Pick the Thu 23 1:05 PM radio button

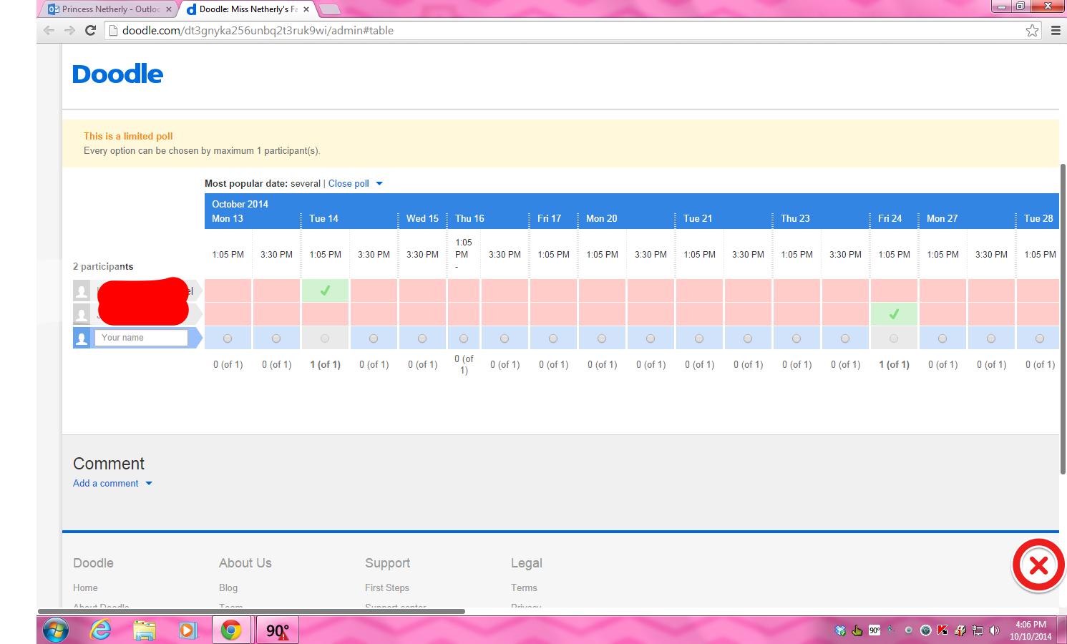tap(796, 338)
